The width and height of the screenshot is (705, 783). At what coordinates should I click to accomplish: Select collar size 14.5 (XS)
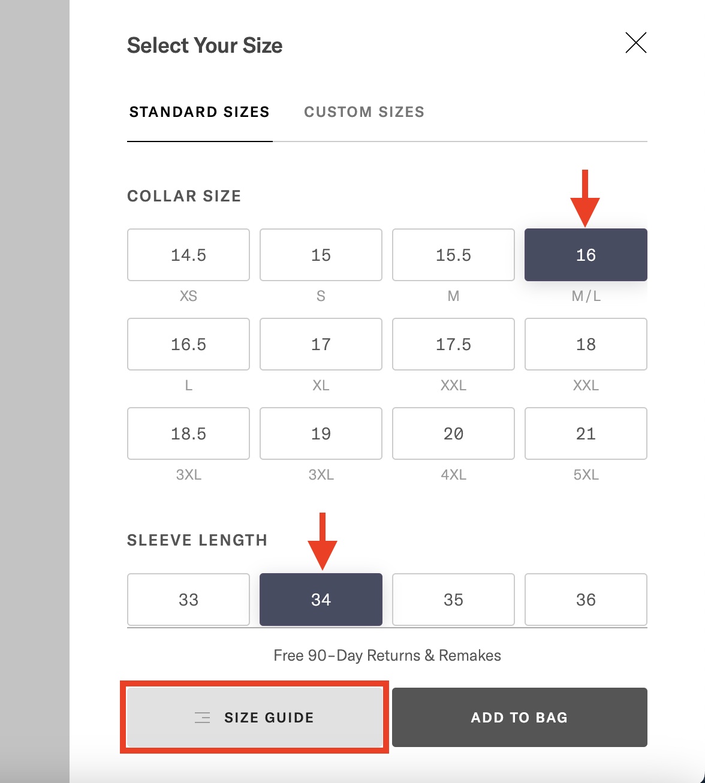tap(188, 254)
